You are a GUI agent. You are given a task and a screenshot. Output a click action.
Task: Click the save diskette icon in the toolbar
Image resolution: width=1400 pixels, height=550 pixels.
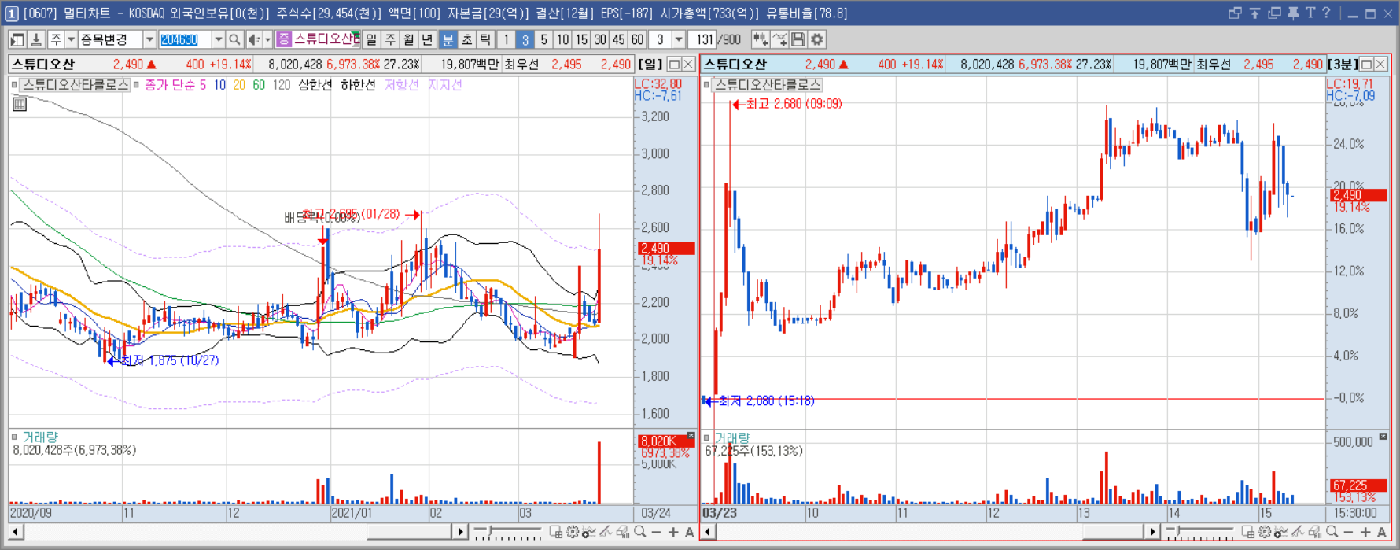tap(798, 39)
